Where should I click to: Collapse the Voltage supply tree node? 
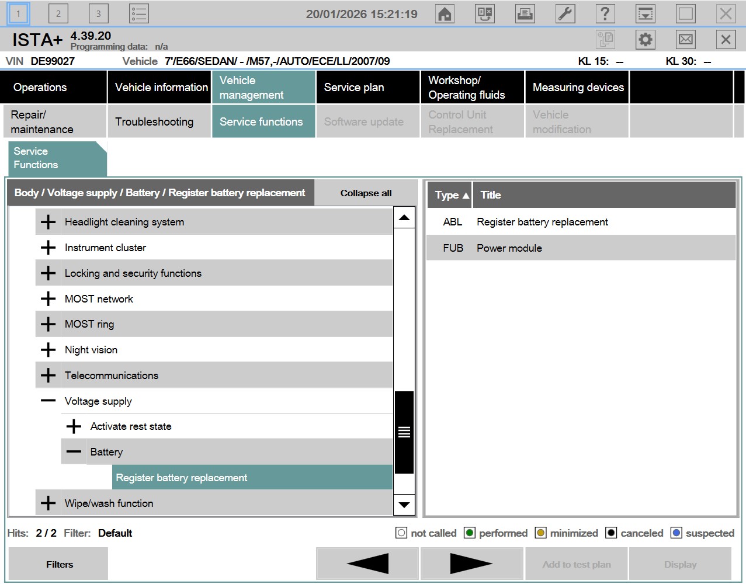coord(48,401)
